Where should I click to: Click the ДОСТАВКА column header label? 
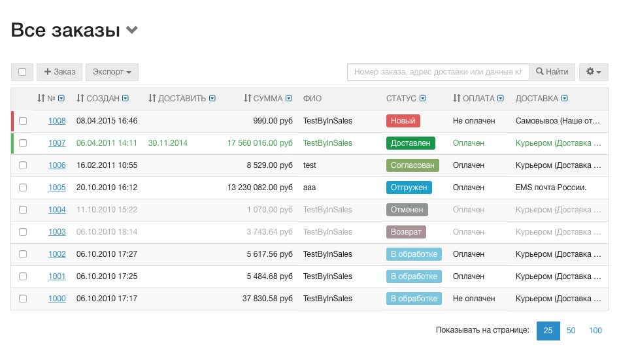537,98
